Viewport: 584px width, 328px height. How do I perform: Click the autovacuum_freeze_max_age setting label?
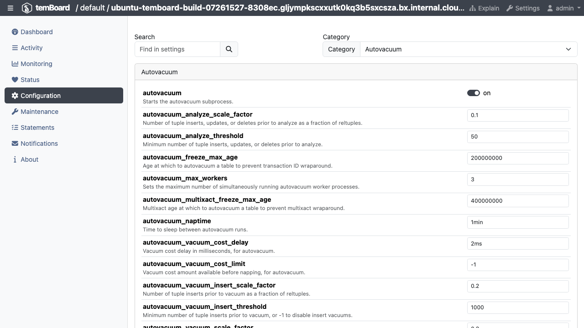pos(190,157)
